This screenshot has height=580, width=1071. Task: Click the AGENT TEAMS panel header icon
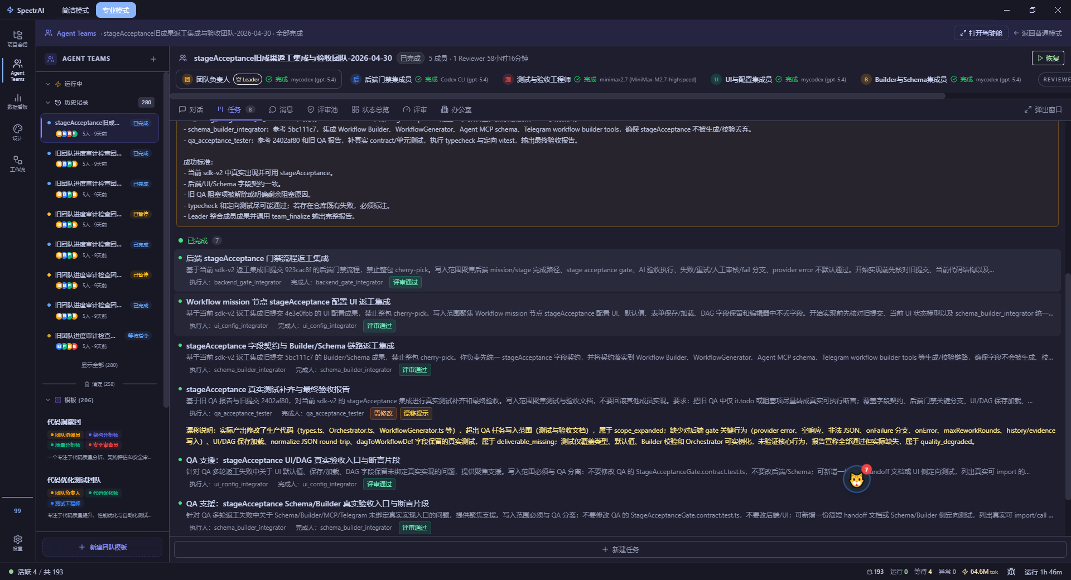tap(51, 59)
